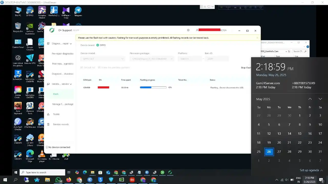This screenshot has height=184, width=328.
Task: Open This PC desktop icon
Action: pyautogui.click(x=18, y=12)
